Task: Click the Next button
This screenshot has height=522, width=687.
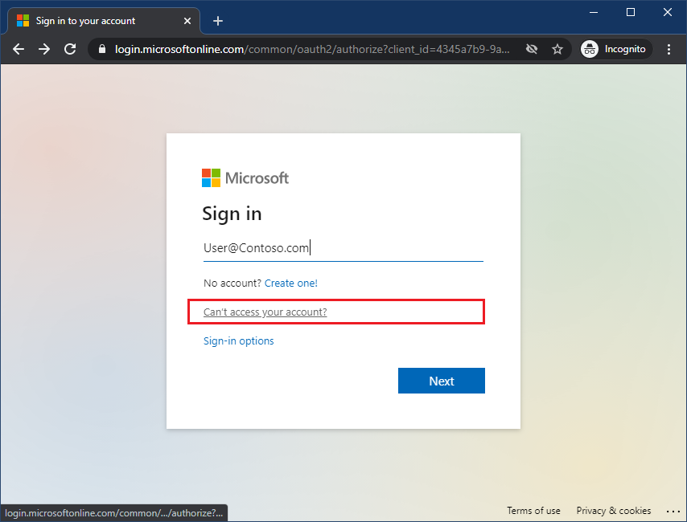Action: click(x=441, y=381)
